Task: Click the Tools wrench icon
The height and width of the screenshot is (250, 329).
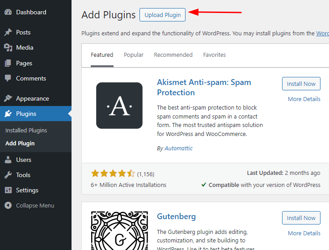Action: pos(8,175)
